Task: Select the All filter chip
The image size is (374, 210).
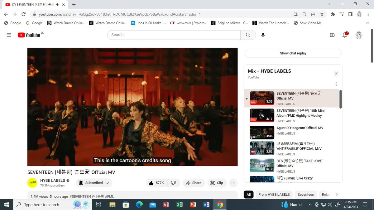Action: [x=249, y=195]
